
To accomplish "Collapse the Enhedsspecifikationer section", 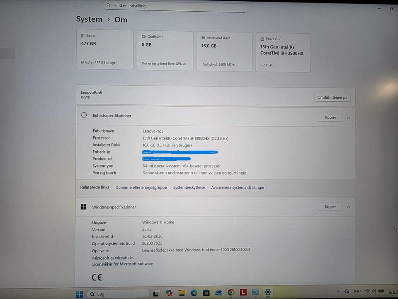I will click(349, 118).
